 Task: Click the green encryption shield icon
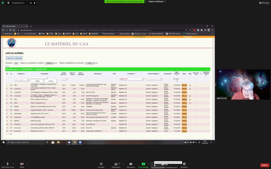click(3, 3)
